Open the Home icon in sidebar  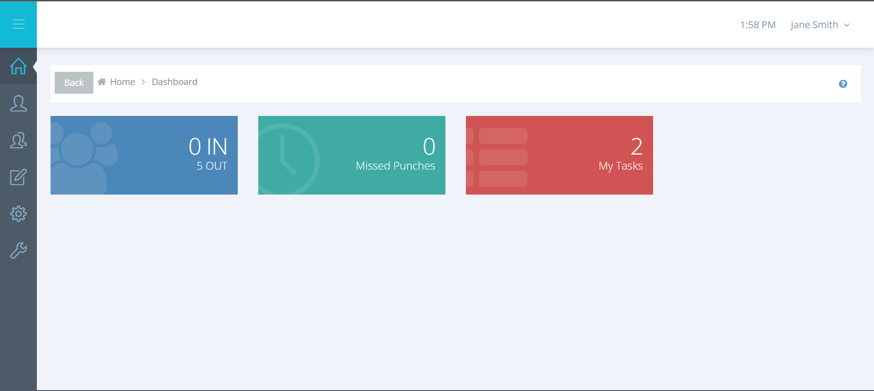(x=18, y=66)
